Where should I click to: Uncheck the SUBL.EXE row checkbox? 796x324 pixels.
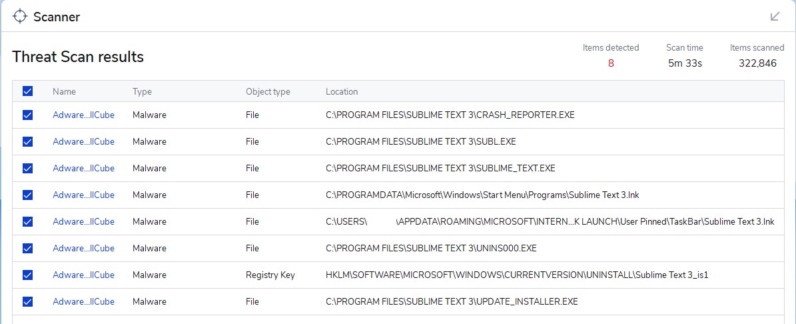click(27, 142)
